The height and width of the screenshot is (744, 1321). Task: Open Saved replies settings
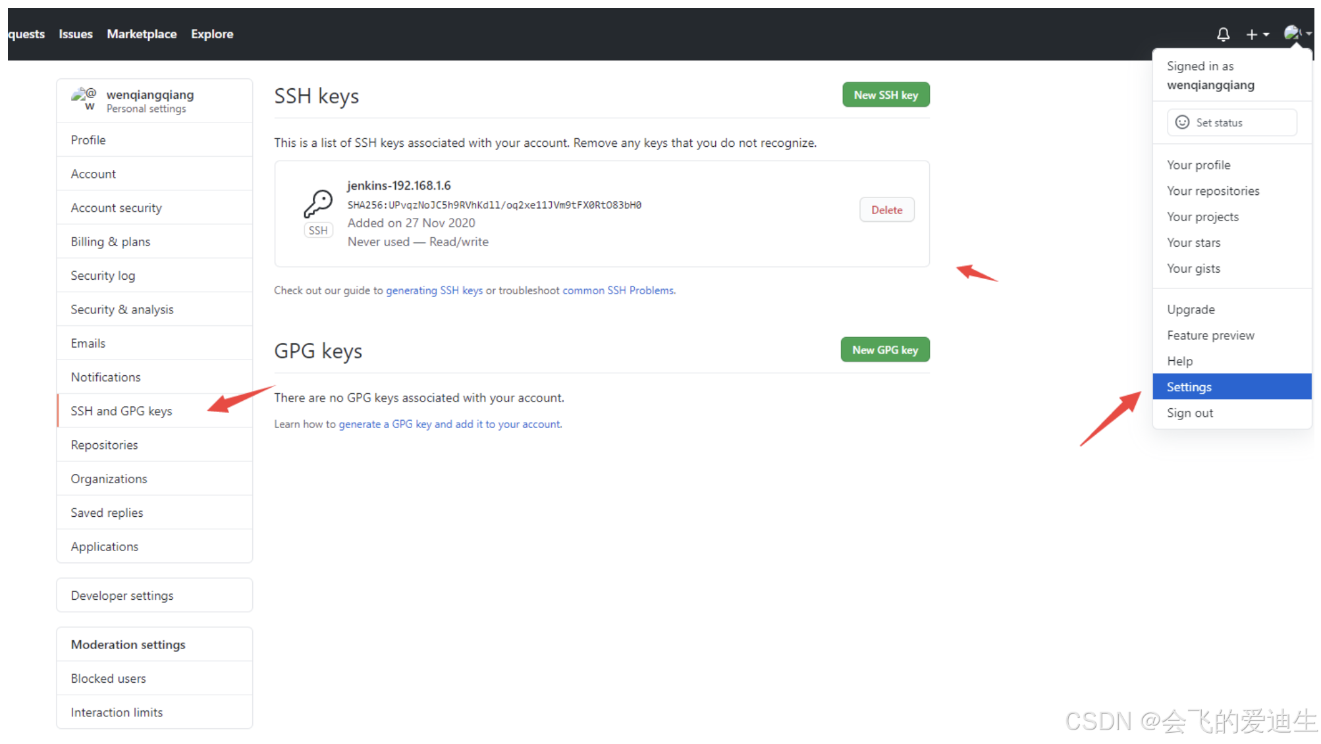pos(155,513)
